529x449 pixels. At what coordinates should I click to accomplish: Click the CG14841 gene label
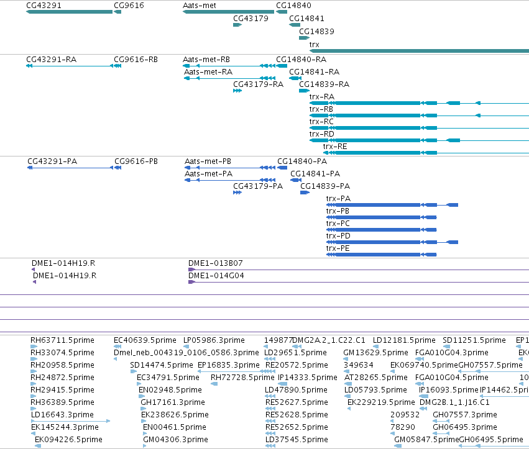click(306, 19)
